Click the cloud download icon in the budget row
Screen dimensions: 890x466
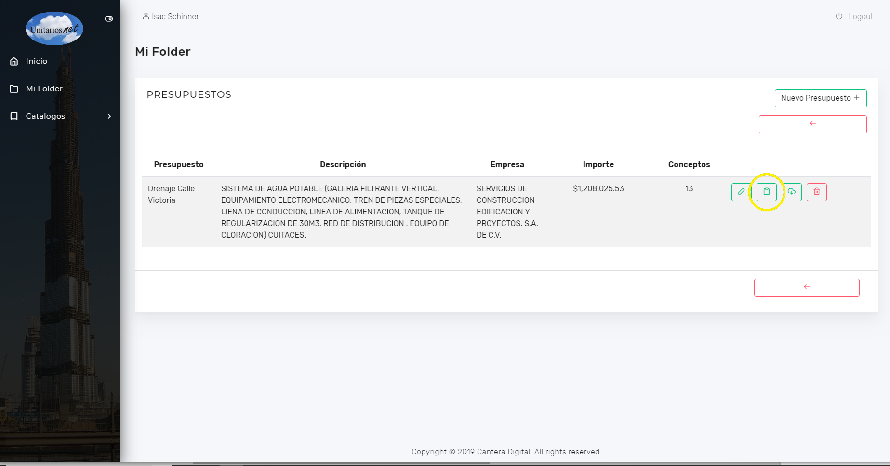point(792,192)
